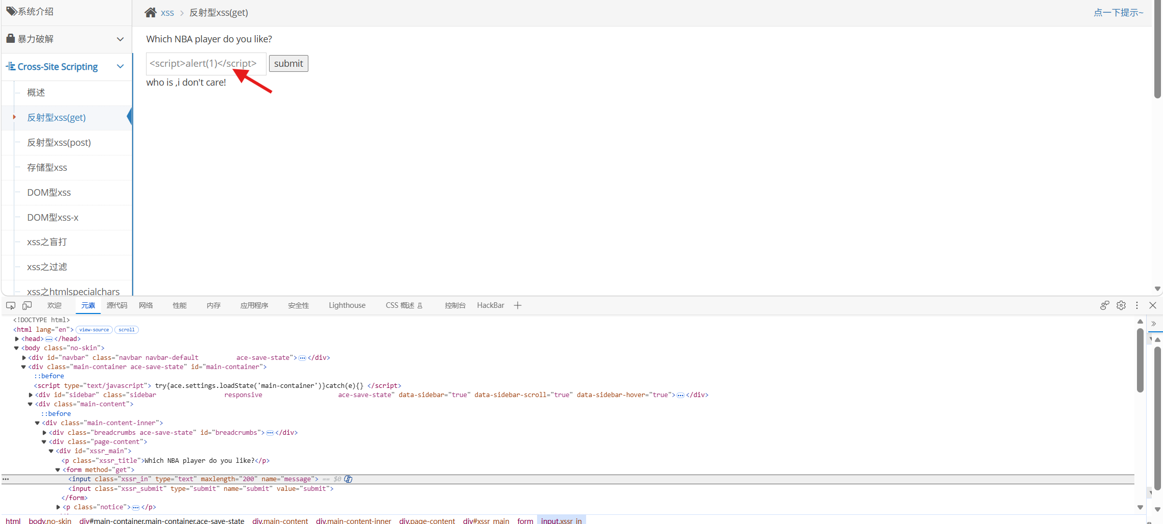Viewport: 1163px width, 524px height.
Task: Activate the inspect element picker icon
Action: [x=11, y=305]
